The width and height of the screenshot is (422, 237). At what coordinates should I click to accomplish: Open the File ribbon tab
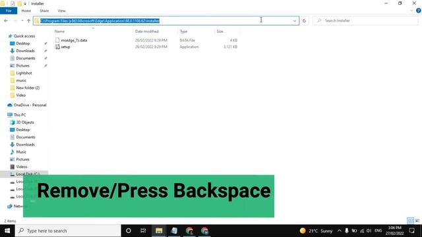9,11
